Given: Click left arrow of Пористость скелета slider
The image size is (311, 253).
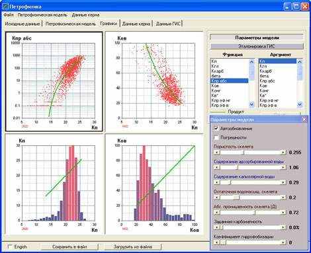Looking at the screenshot, I should pyautogui.click(x=217, y=153).
